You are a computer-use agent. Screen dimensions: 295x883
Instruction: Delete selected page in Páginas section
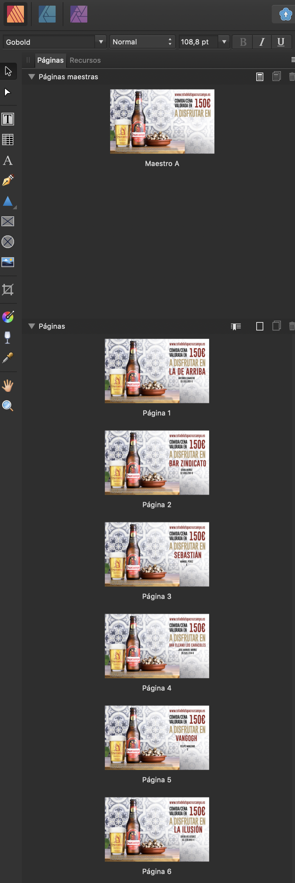click(292, 326)
